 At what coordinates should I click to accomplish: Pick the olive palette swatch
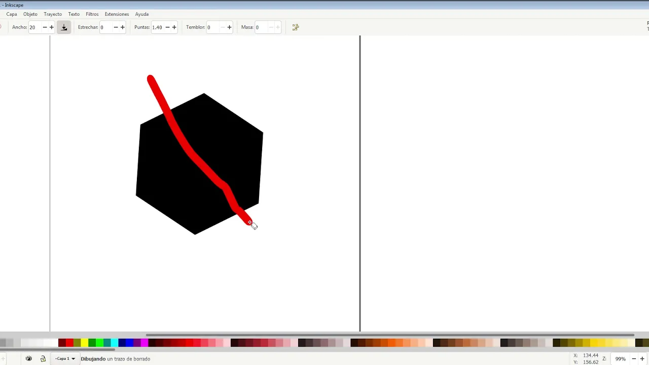[77, 343]
